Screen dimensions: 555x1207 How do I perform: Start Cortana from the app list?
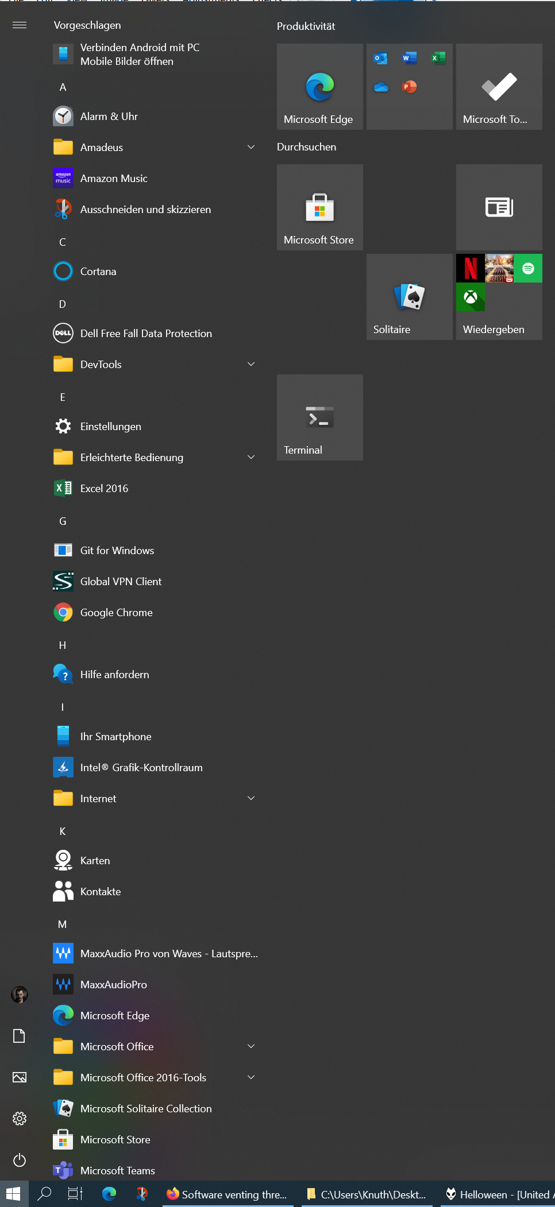pos(155,272)
